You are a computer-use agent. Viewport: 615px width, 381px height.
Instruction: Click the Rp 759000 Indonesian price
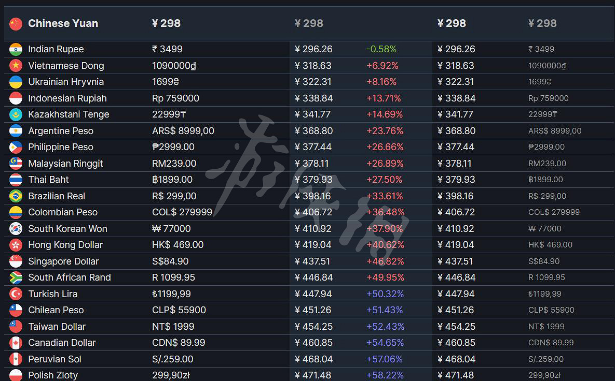click(x=175, y=98)
